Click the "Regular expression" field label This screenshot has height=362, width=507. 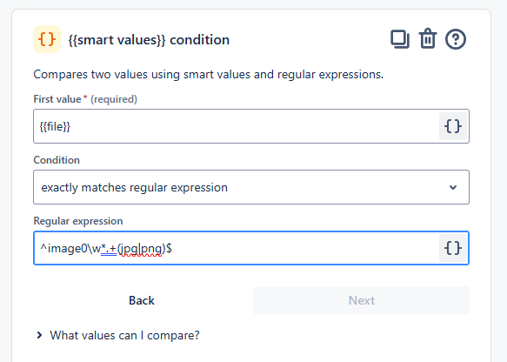[x=78, y=221]
